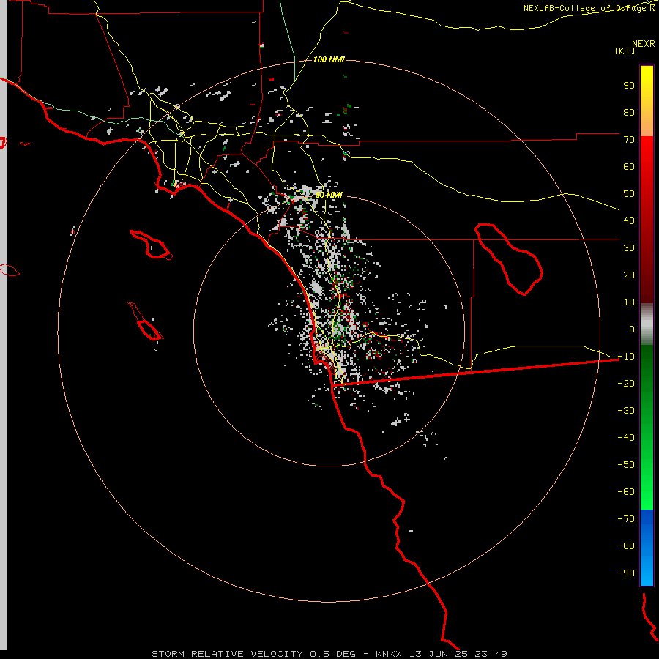The image size is (659, 659).
Task: Click the 30 value on the velocity scale
Action: (629, 248)
